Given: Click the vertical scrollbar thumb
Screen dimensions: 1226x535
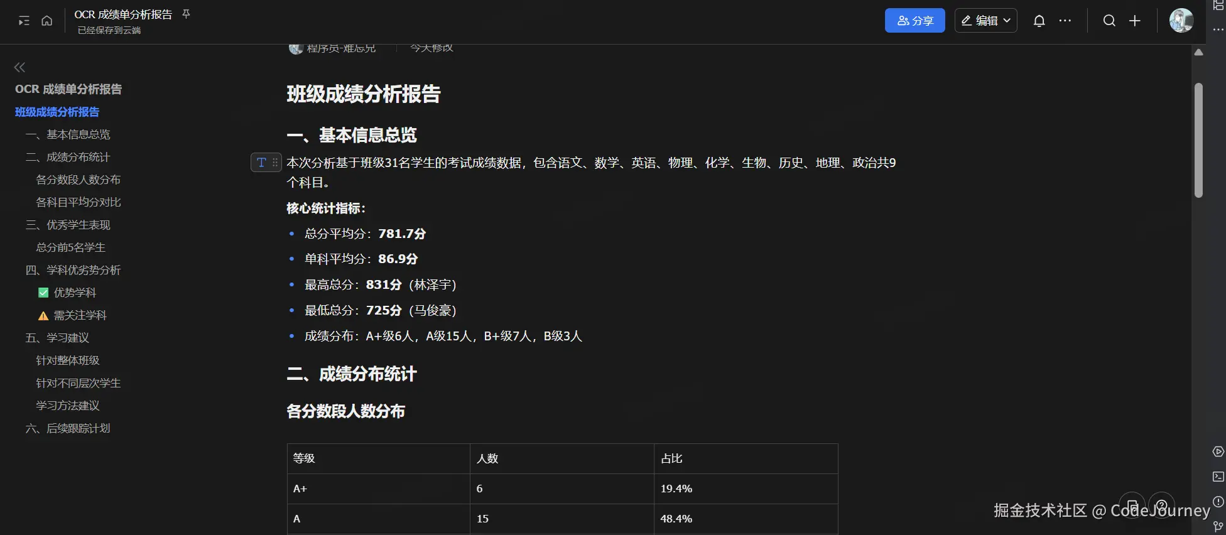Looking at the screenshot, I should pyautogui.click(x=1198, y=141).
